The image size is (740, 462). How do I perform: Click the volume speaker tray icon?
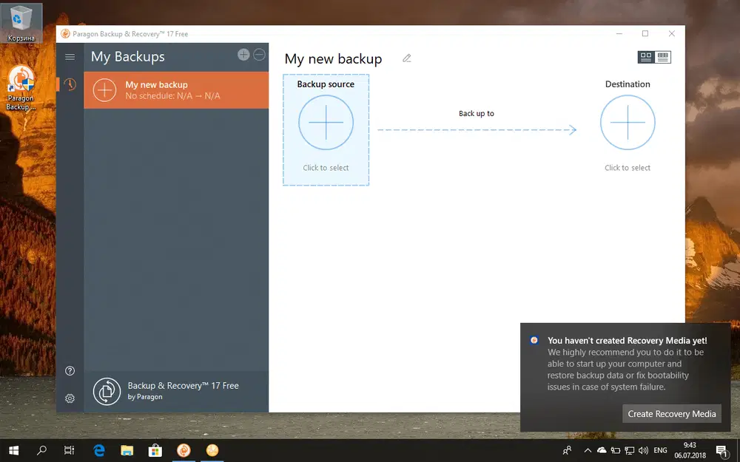[x=643, y=451]
